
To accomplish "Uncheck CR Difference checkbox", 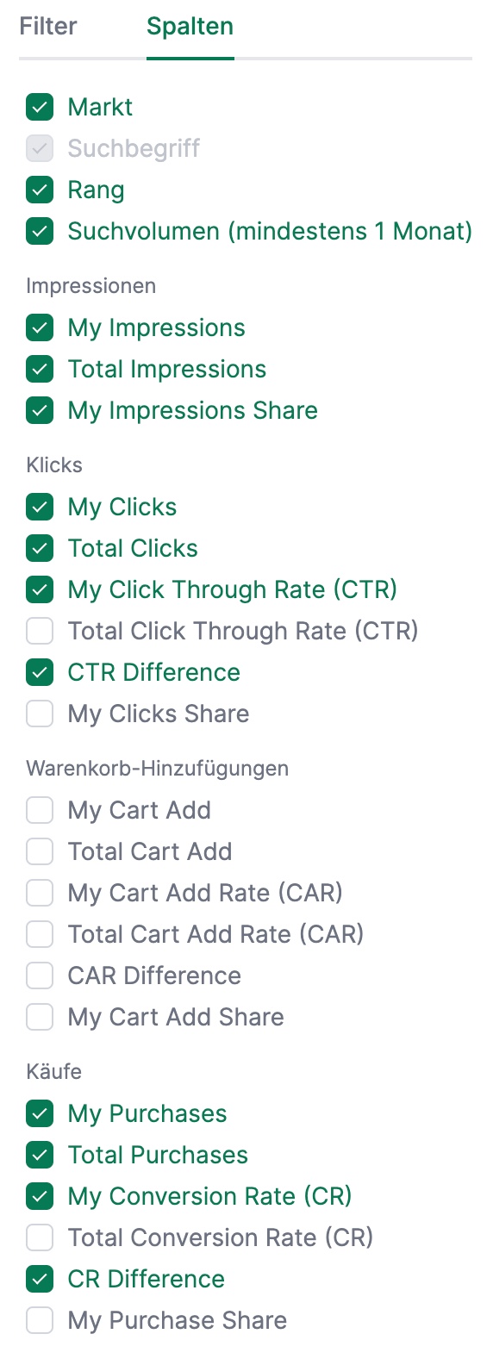I will click(40, 1280).
